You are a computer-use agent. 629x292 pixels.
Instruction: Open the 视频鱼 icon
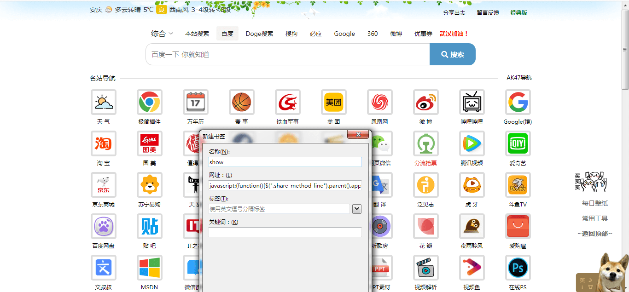472,268
